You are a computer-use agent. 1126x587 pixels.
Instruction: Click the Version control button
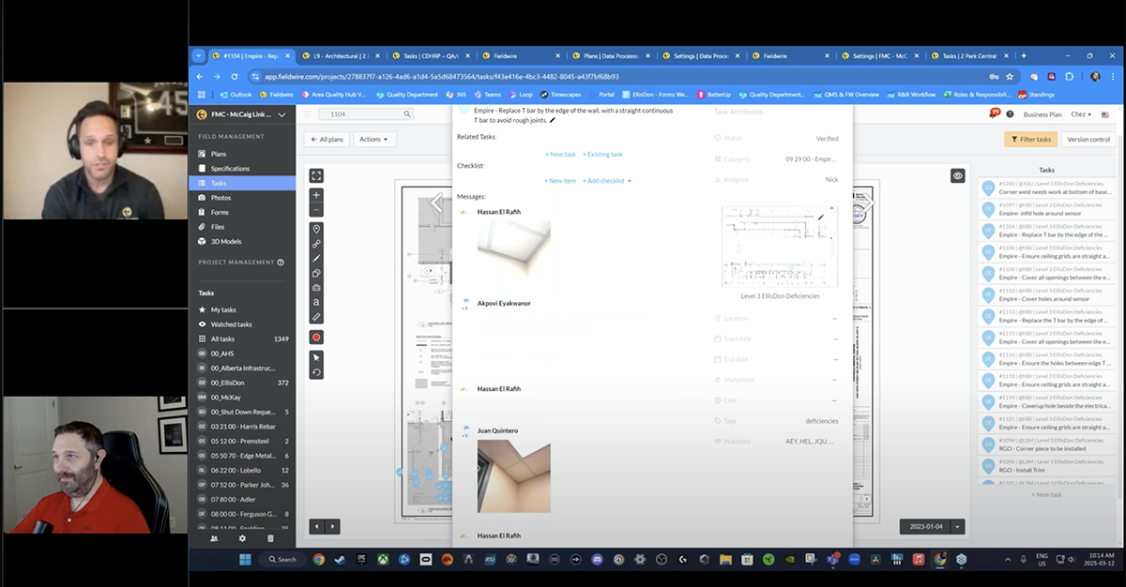click(1088, 139)
